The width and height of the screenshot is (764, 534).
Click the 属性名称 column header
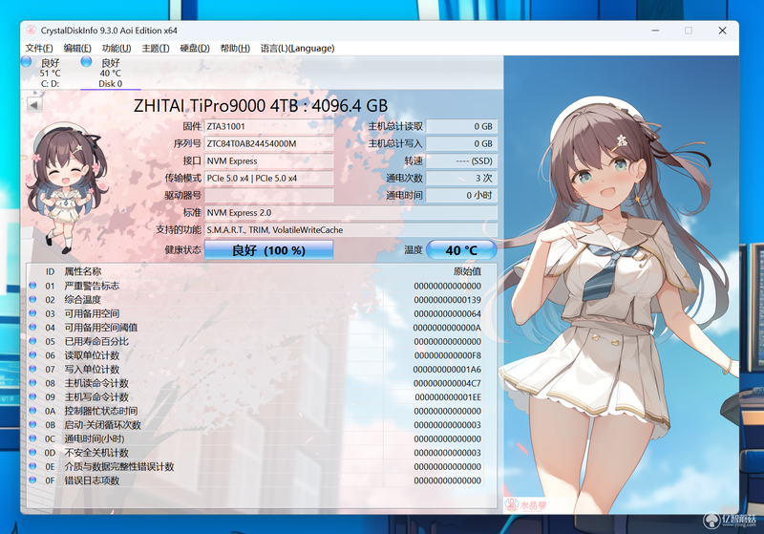(x=83, y=271)
